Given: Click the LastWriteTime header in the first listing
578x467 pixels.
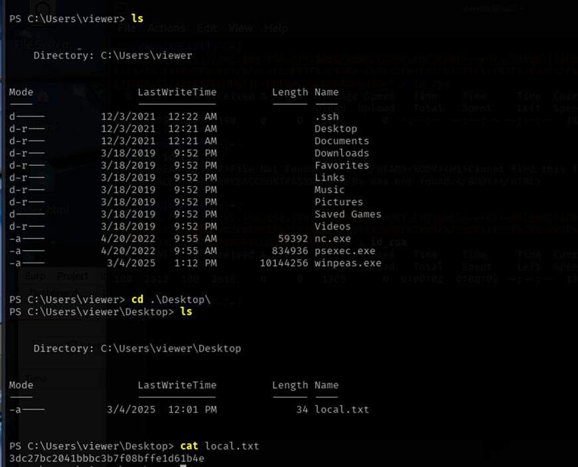Looking at the screenshot, I should pyautogui.click(x=177, y=92).
